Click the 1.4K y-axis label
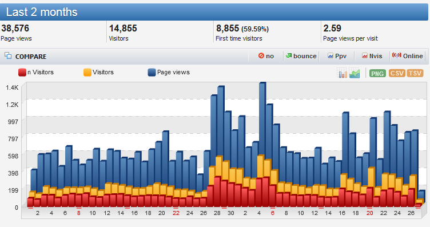 coord(13,87)
